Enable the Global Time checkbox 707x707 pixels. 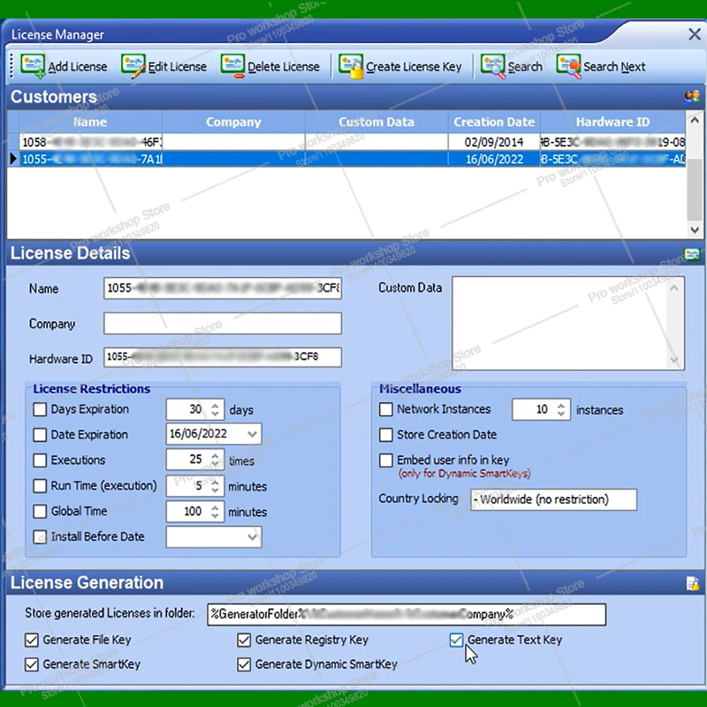[40, 511]
